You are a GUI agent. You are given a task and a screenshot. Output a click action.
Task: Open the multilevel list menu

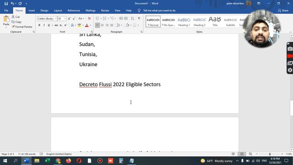[113, 18]
